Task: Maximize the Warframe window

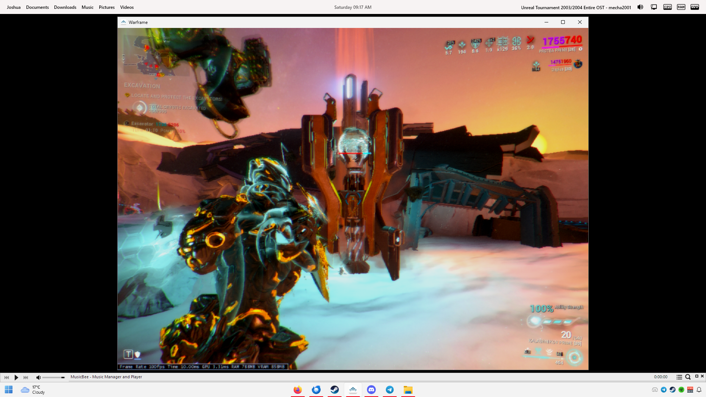Action: [563, 22]
